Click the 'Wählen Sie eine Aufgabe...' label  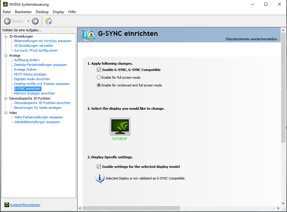pos(22,30)
